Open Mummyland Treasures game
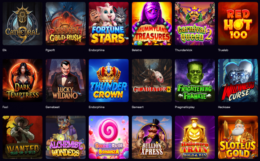260x161 pixels. [x=152, y=24]
